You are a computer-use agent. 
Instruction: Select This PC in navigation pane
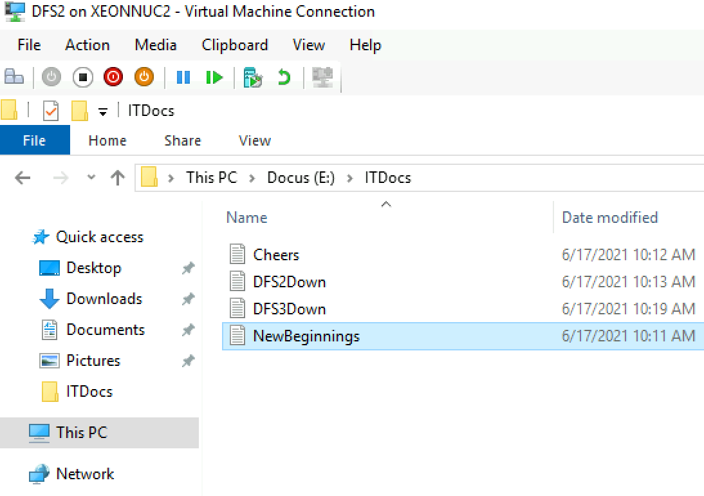pos(99,433)
